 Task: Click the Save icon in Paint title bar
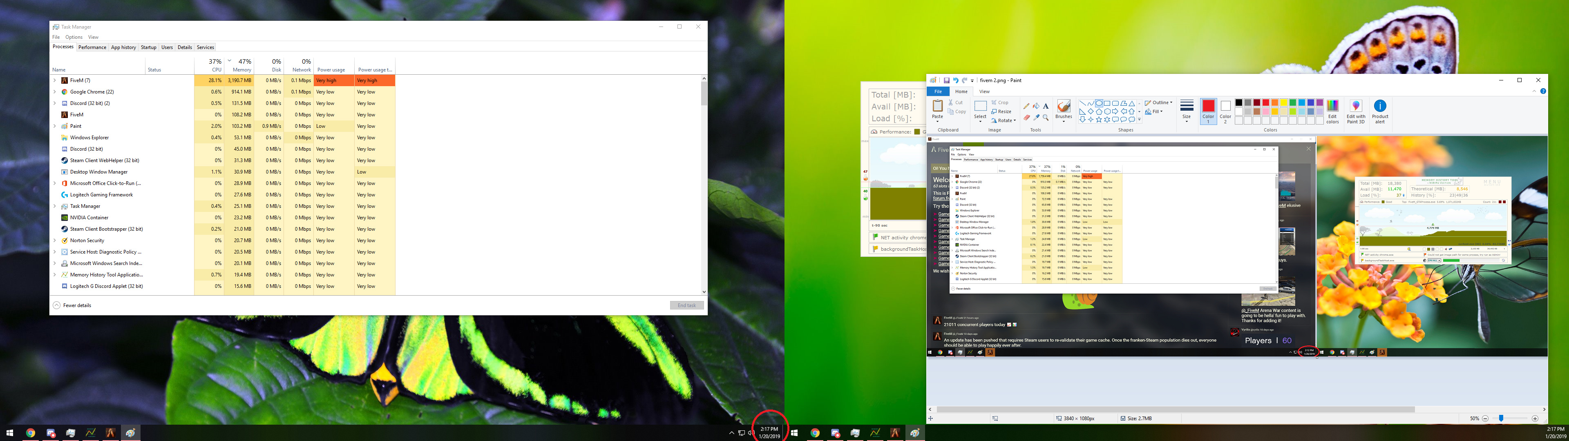point(947,80)
